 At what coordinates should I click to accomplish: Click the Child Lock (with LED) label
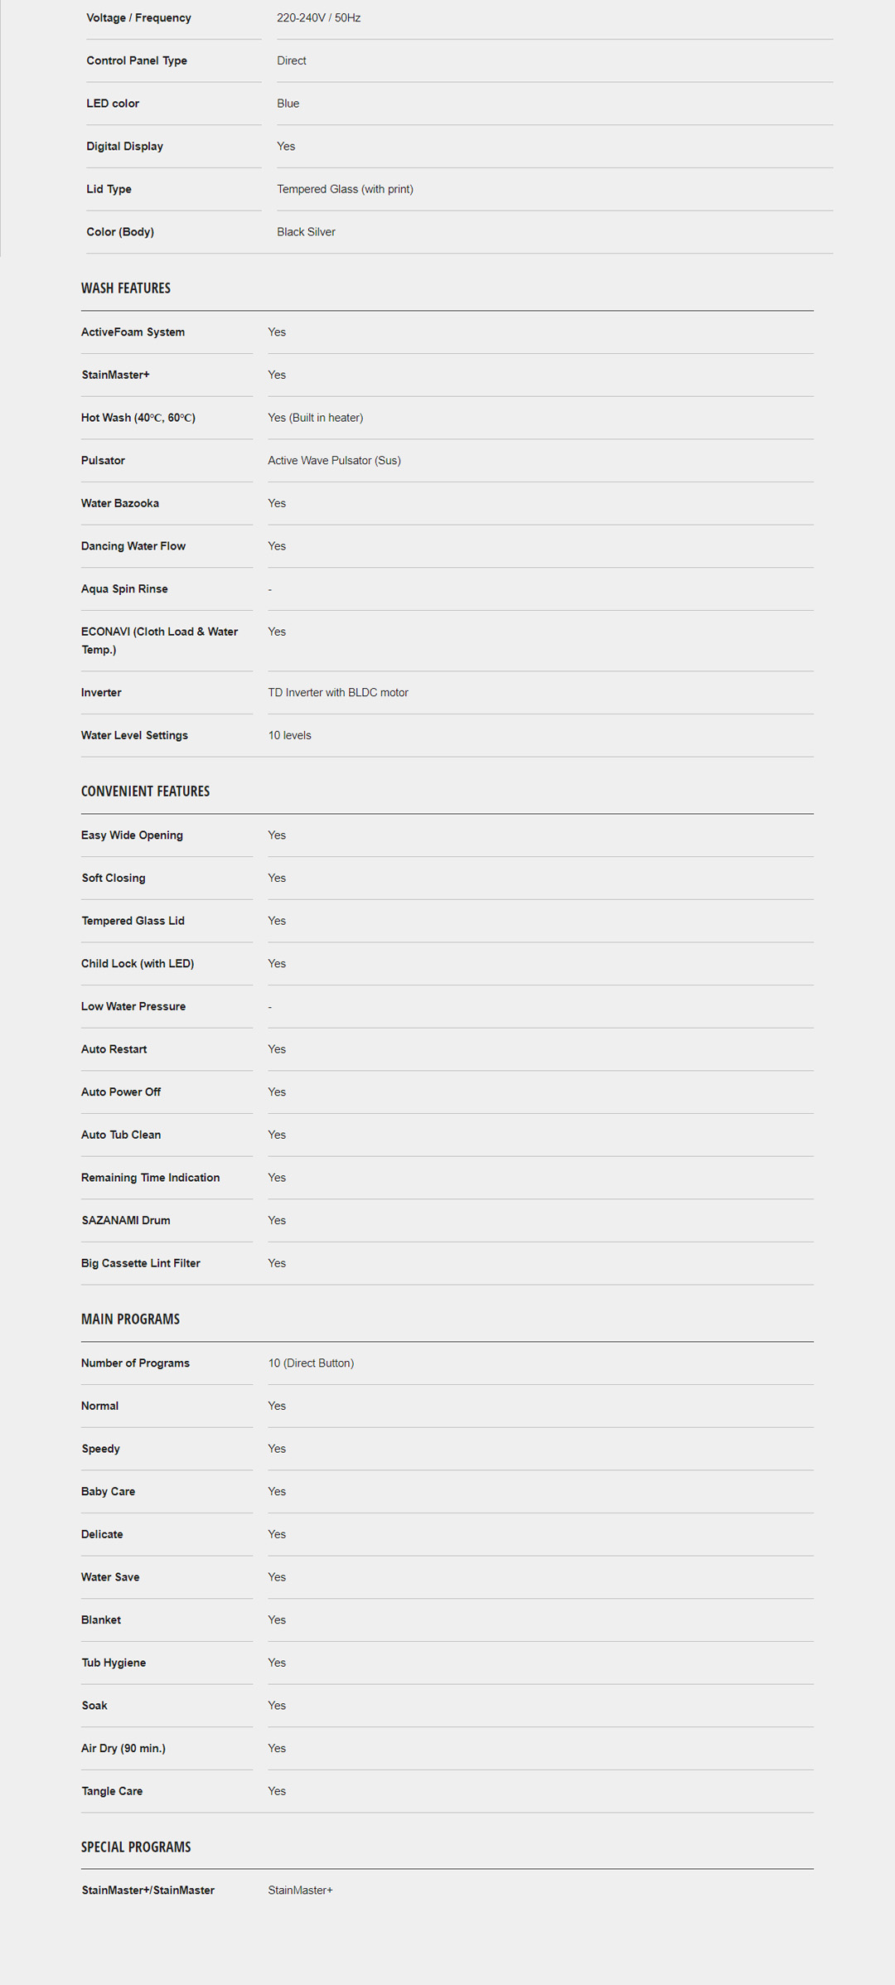[x=138, y=964]
